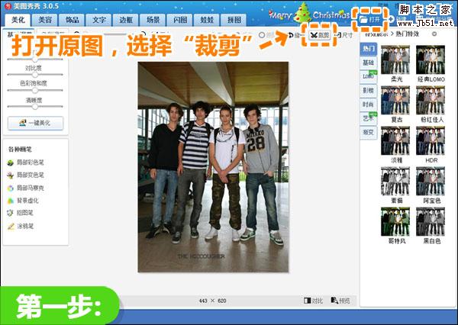458x325 pixels.
Task: Apply the 阿宝色 effect thumbnail
Action: point(431,182)
